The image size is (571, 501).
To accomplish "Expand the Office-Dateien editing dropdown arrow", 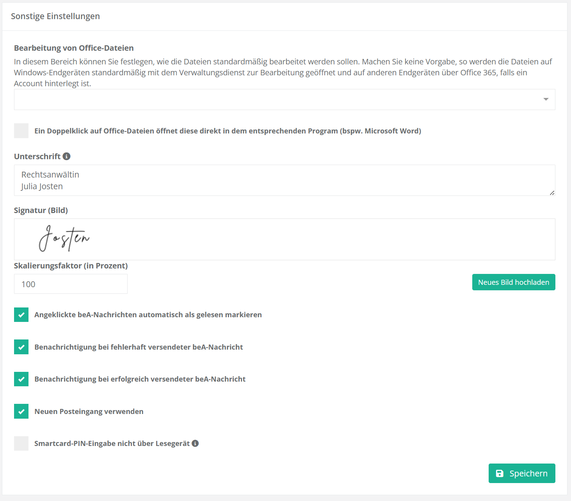I will (546, 99).
